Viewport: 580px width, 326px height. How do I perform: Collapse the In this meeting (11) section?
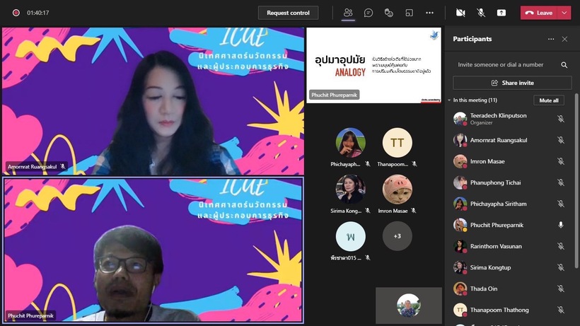click(x=450, y=100)
